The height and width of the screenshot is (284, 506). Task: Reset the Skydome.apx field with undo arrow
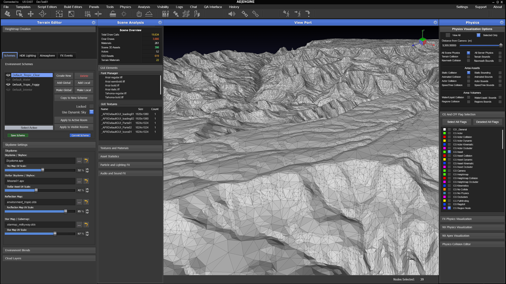pos(86,161)
